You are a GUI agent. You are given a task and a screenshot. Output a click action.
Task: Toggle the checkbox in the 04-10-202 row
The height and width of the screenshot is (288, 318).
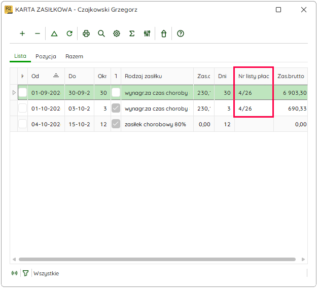pos(22,124)
